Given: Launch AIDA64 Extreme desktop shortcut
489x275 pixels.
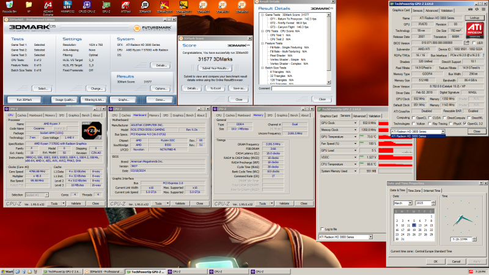Looking at the screenshot, I should 48,7.
